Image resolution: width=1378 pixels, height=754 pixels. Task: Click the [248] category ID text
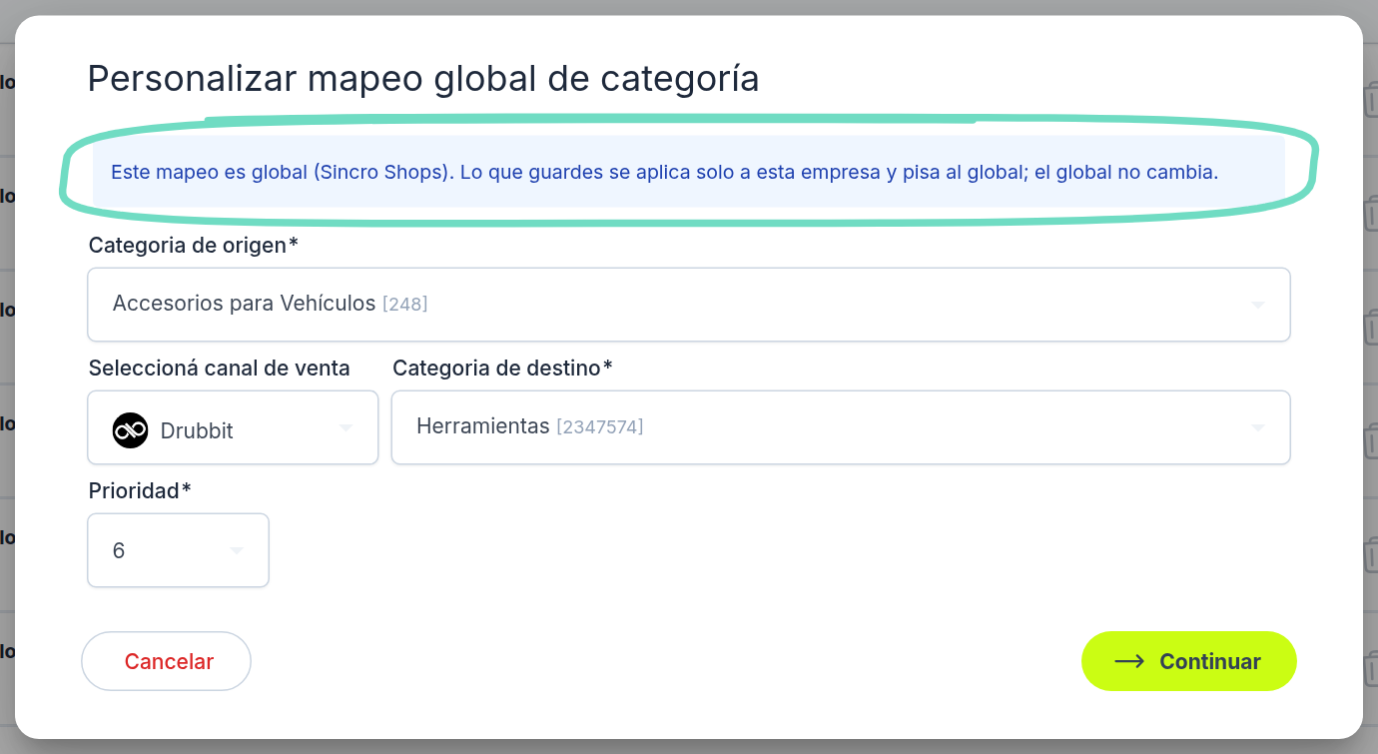[405, 304]
